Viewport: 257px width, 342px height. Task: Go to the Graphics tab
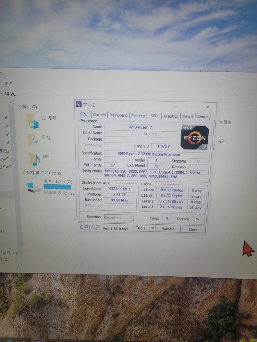[171, 116]
